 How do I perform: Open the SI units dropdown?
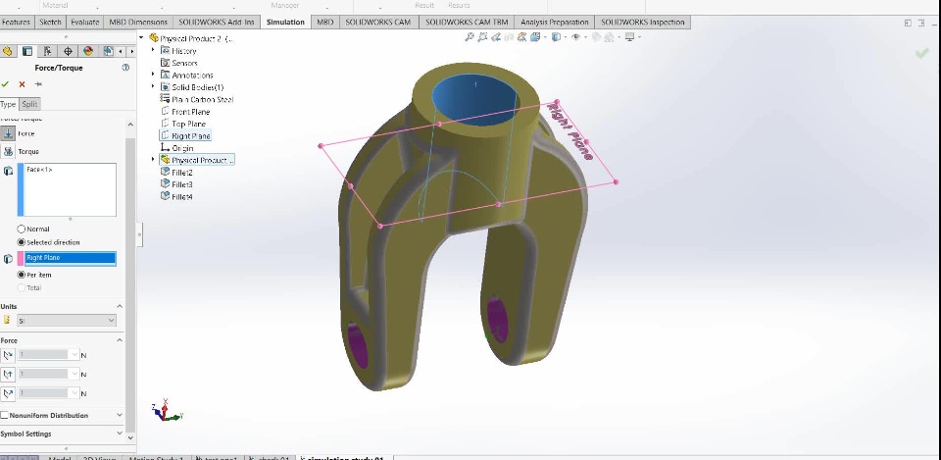[x=66, y=321]
